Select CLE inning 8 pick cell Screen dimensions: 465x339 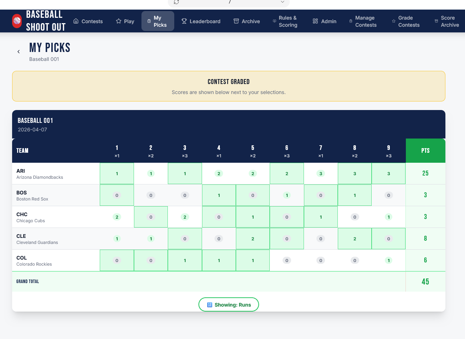355,239
